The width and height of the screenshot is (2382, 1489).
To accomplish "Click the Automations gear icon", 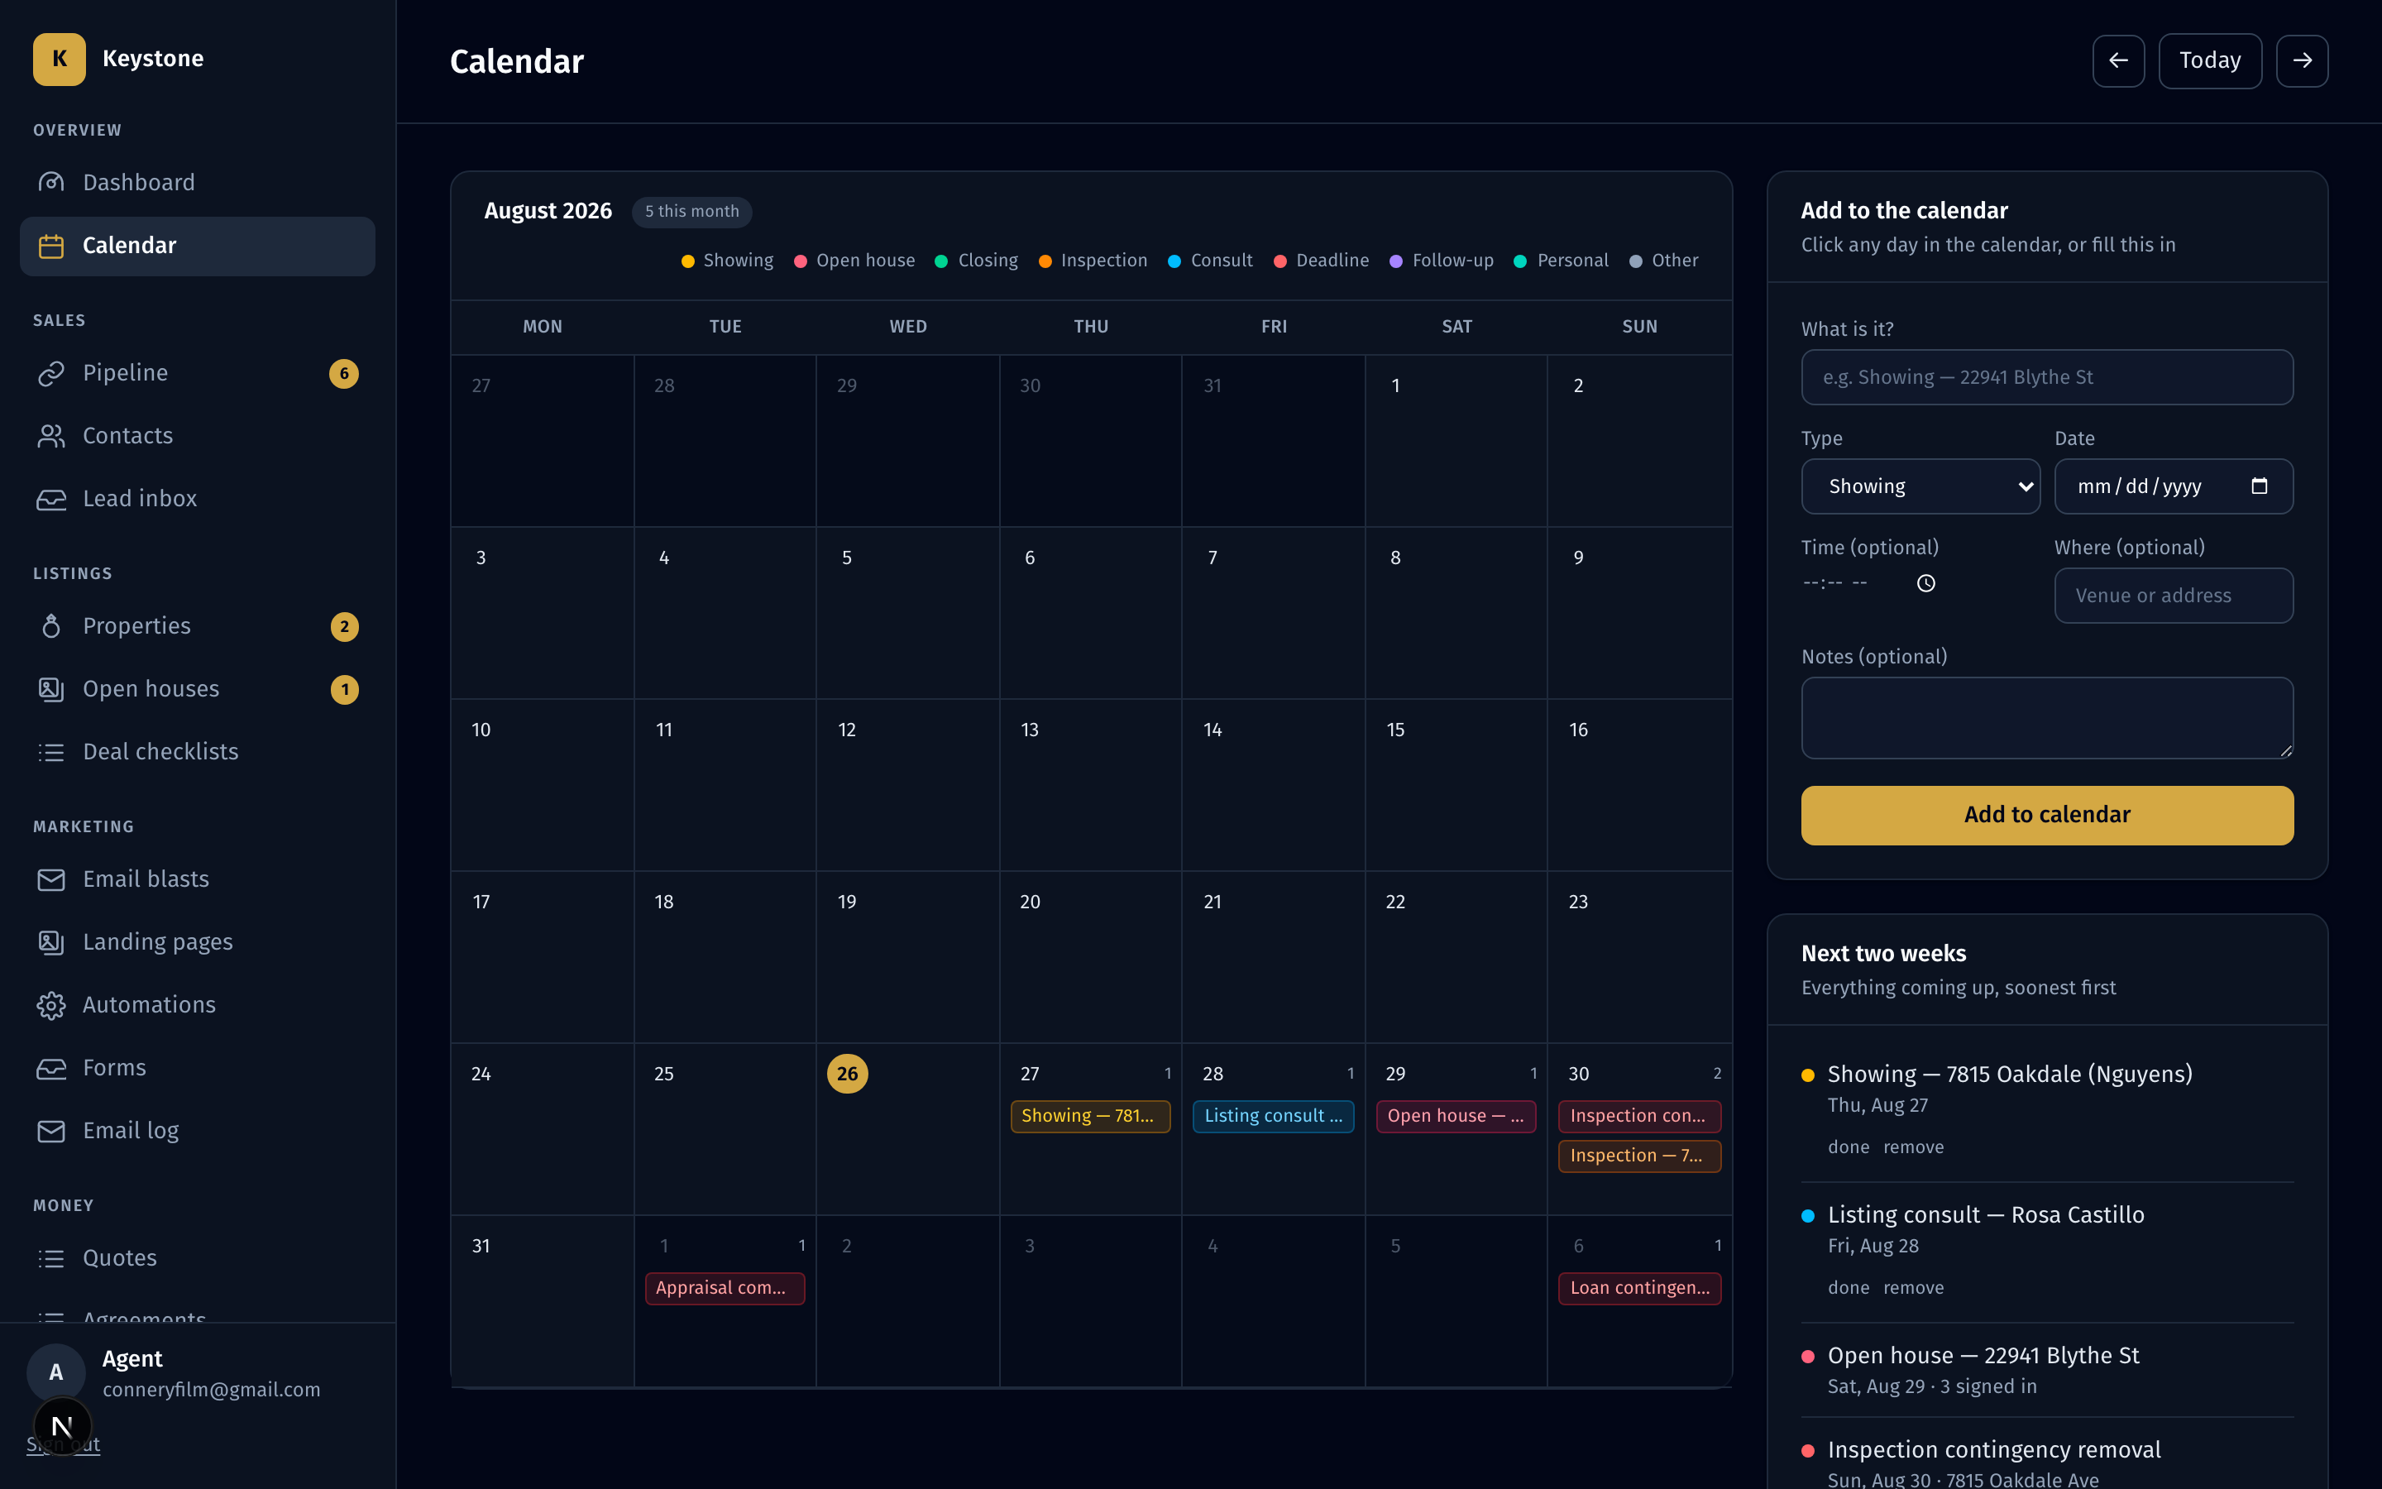I will click(x=51, y=1005).
